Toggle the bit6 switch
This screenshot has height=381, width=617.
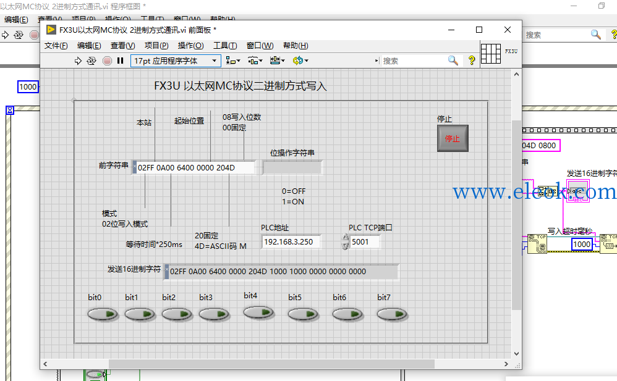(x=347, y=314)
